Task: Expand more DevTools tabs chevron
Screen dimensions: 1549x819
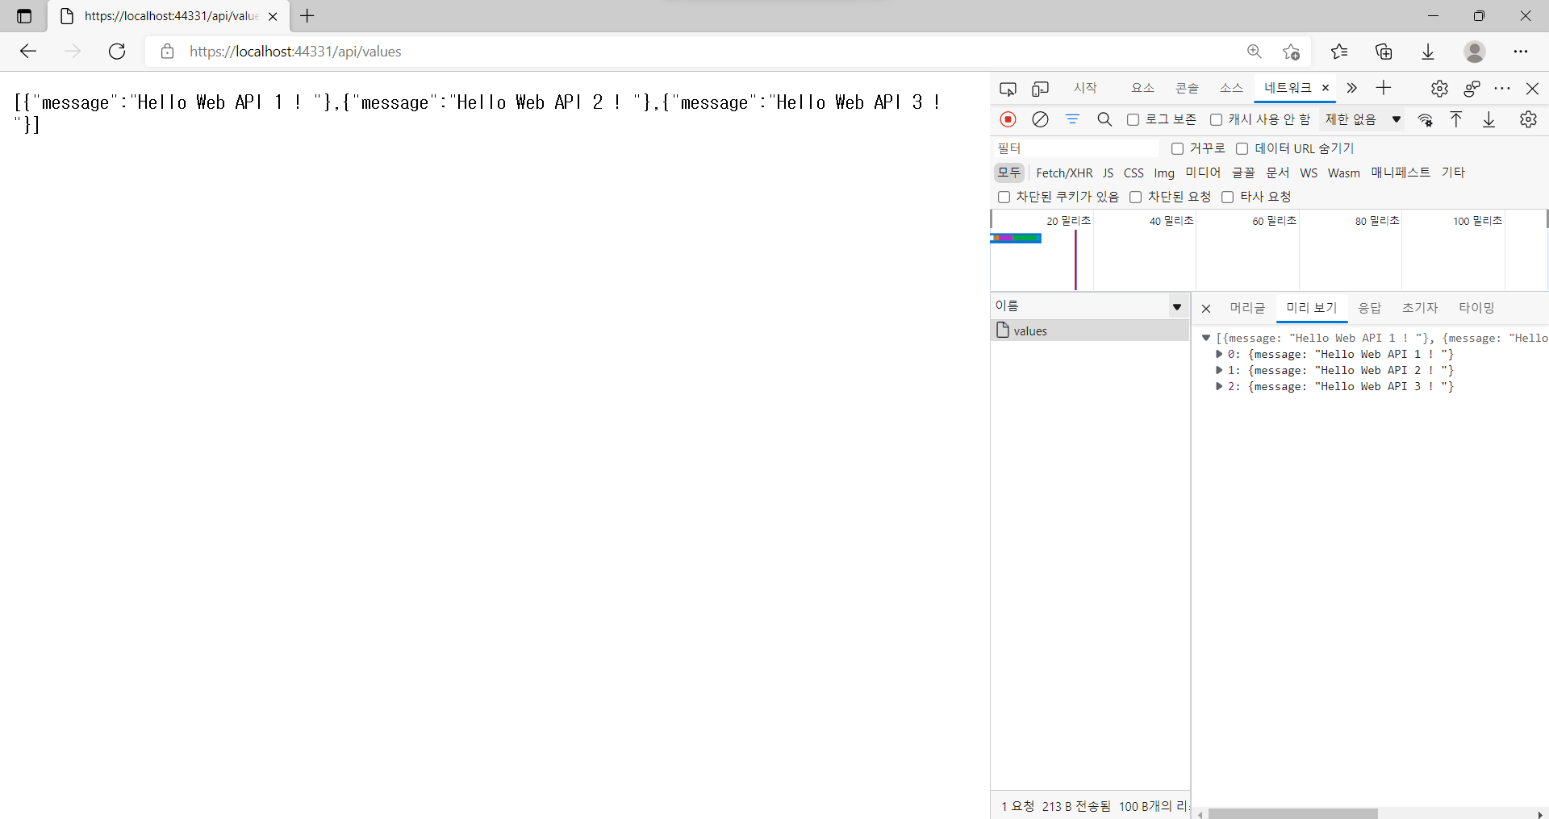Action: coord(1352,88)
